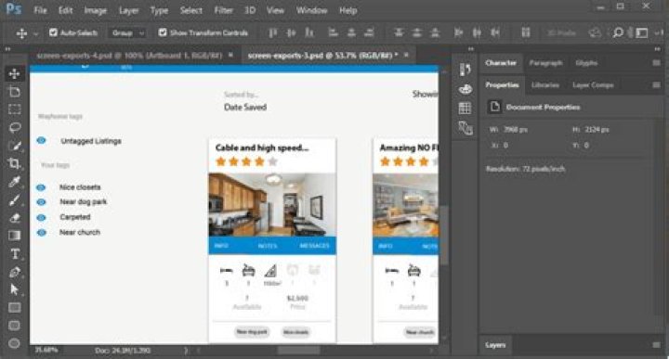Click NOTES on the Cable listing card
Image resolution: width=669 pixels, height=359 pixels.
tap(268, 246)
